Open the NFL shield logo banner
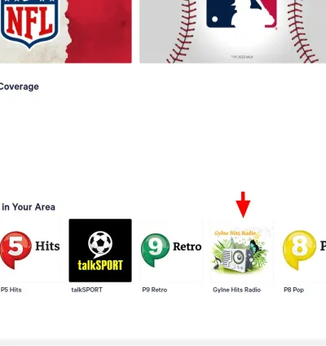Viewport: 326px width, 346px height. pyautogui.click(x=29, y=24)
